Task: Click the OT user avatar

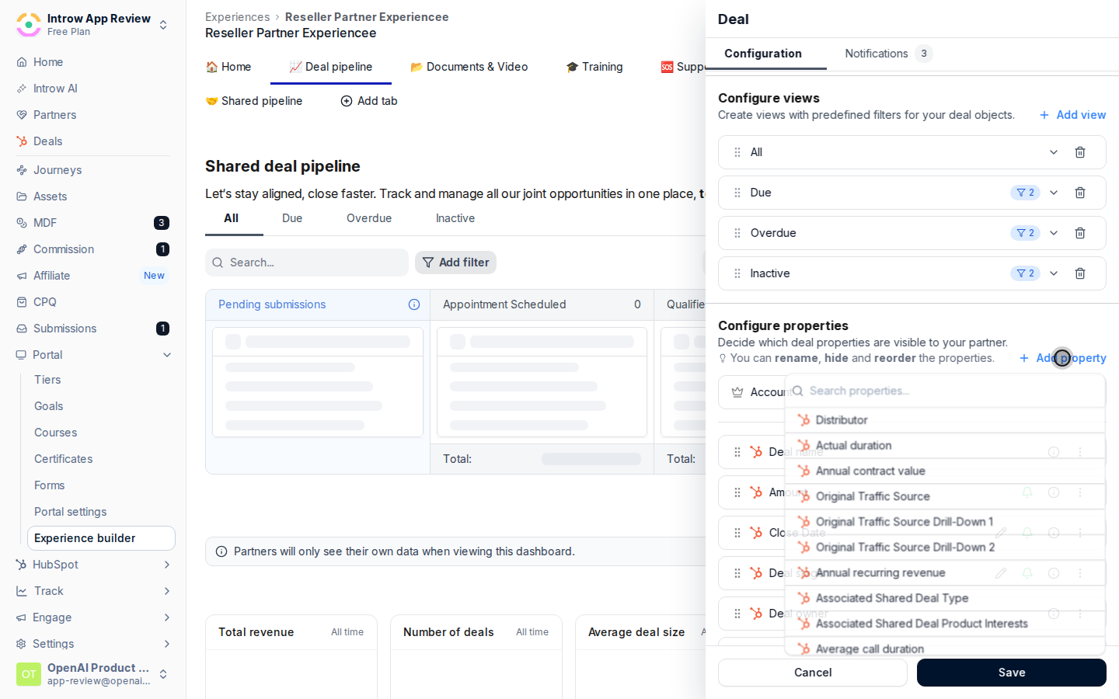Action: (x=29, y=674)
